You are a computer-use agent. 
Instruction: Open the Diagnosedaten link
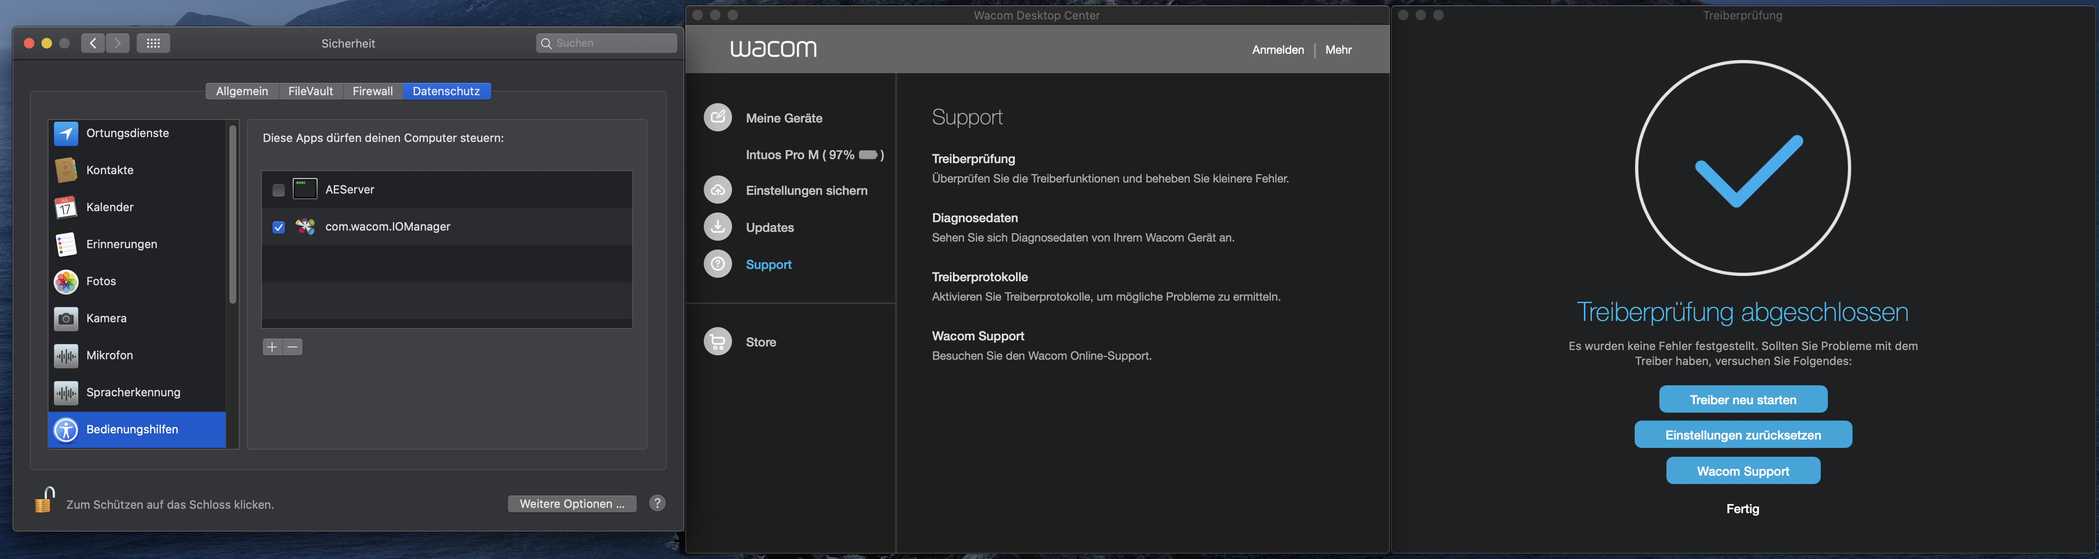975,218
